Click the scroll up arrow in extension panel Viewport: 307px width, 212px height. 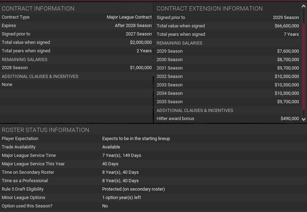pyautogui.click(x=304, y=6)
